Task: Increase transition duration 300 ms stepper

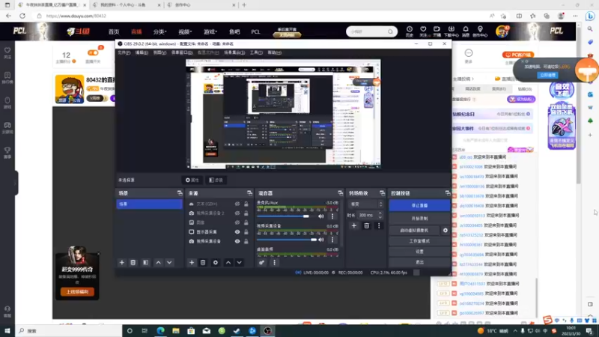Action: tap(380, 213)
